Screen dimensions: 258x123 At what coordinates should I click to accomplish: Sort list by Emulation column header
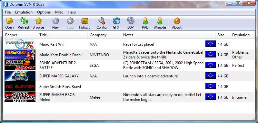242,35
